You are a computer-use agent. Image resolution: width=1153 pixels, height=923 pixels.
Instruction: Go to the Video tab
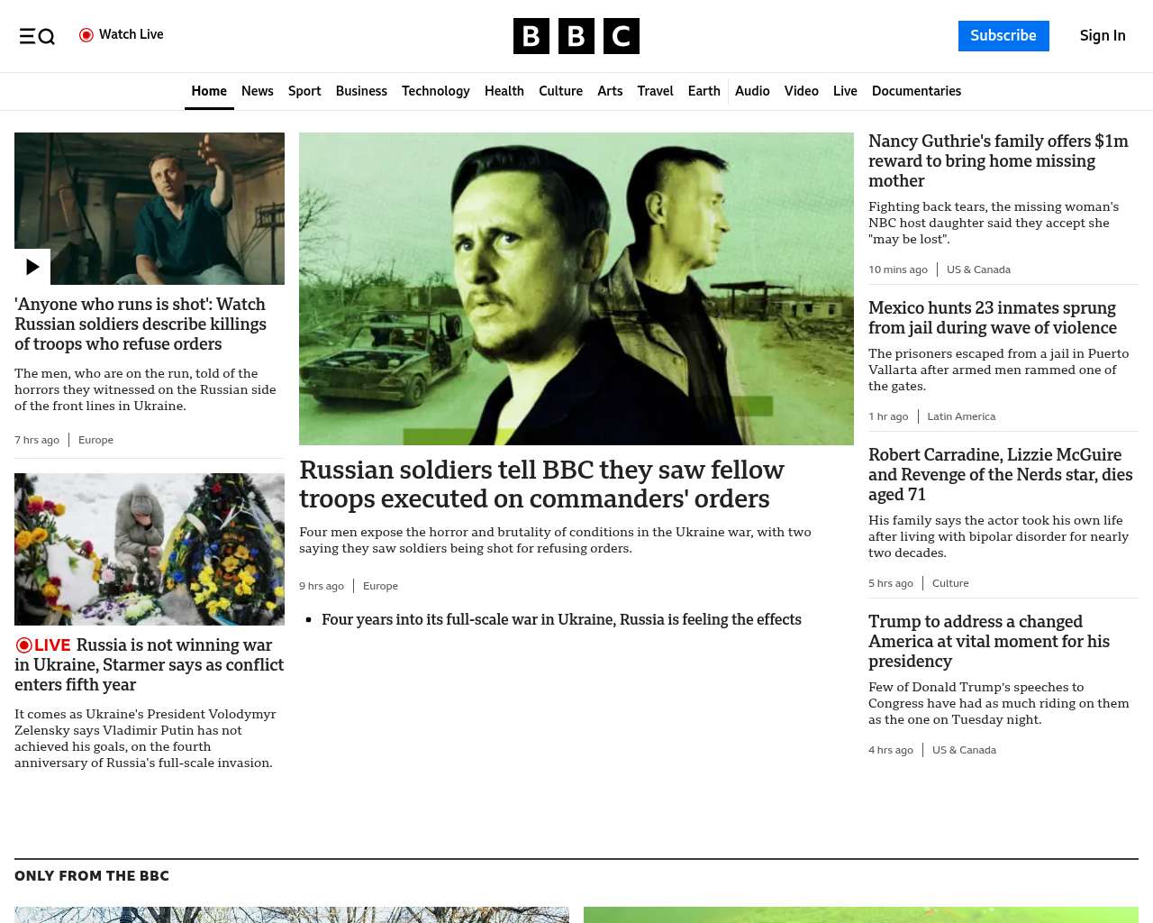802,91
